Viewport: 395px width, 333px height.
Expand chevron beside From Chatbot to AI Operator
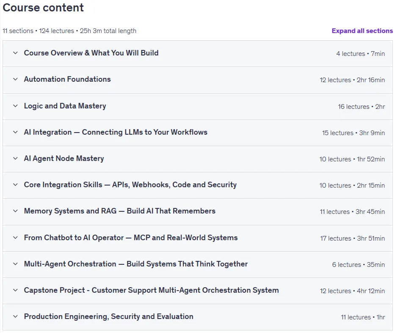[15, 237]
